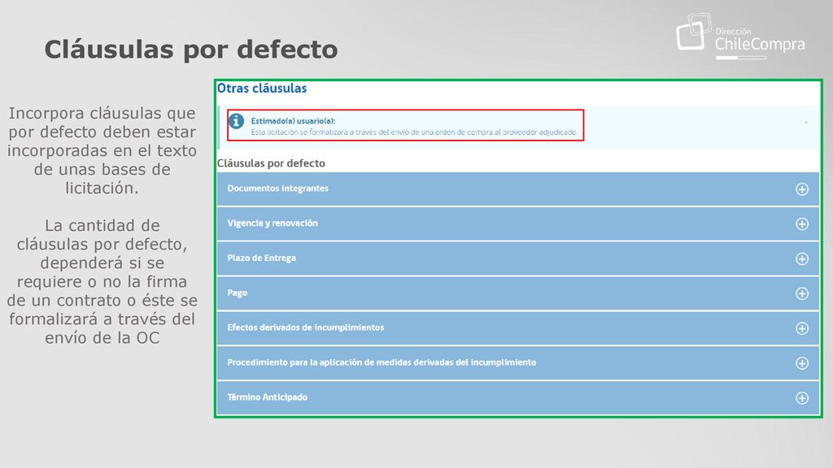Expand Plazo de Entrega with its plus icon
The height and width of the screenshot is (468, 833).
[x=801, y=258]
